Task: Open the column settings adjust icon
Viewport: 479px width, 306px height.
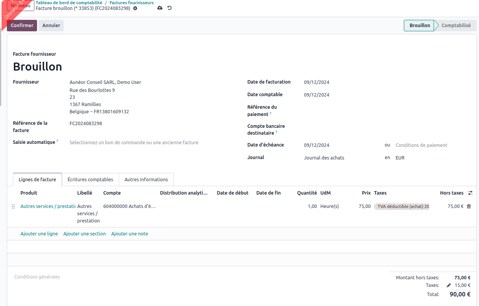Action: pos(470,193)
